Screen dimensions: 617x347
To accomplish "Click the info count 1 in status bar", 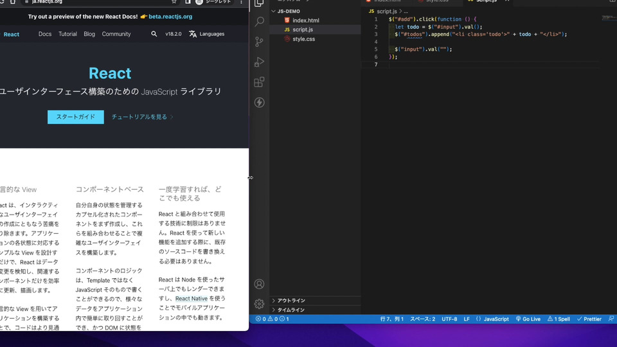I will coord(284,319).
